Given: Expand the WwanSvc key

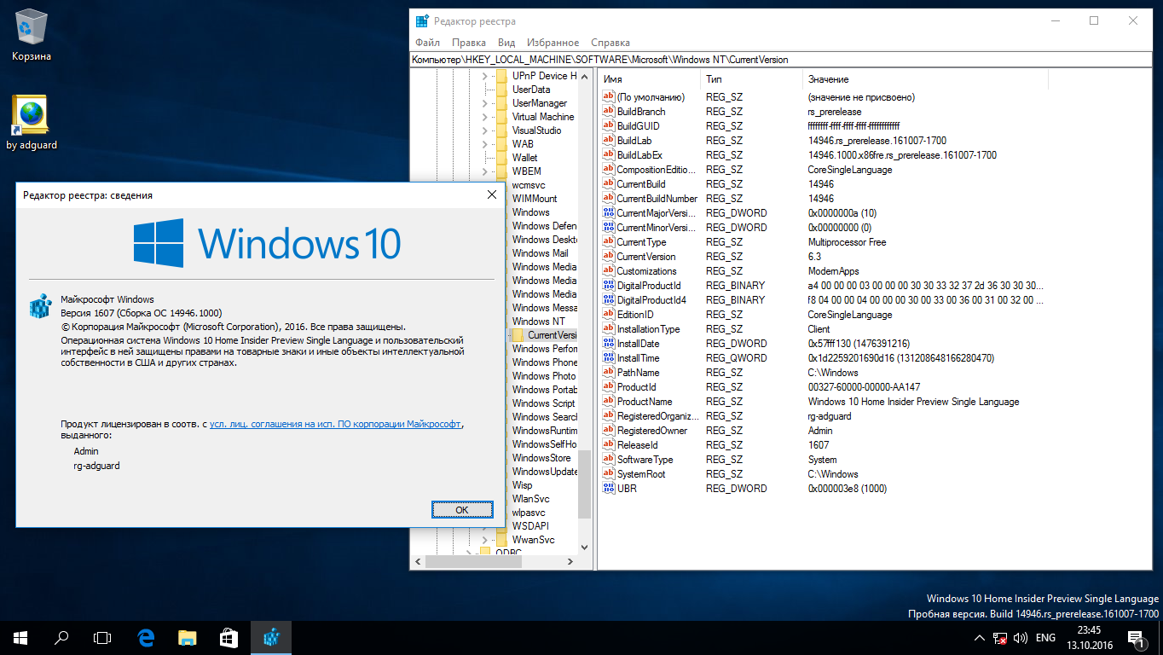Looking at the screenshot, I should click(485, 540).
